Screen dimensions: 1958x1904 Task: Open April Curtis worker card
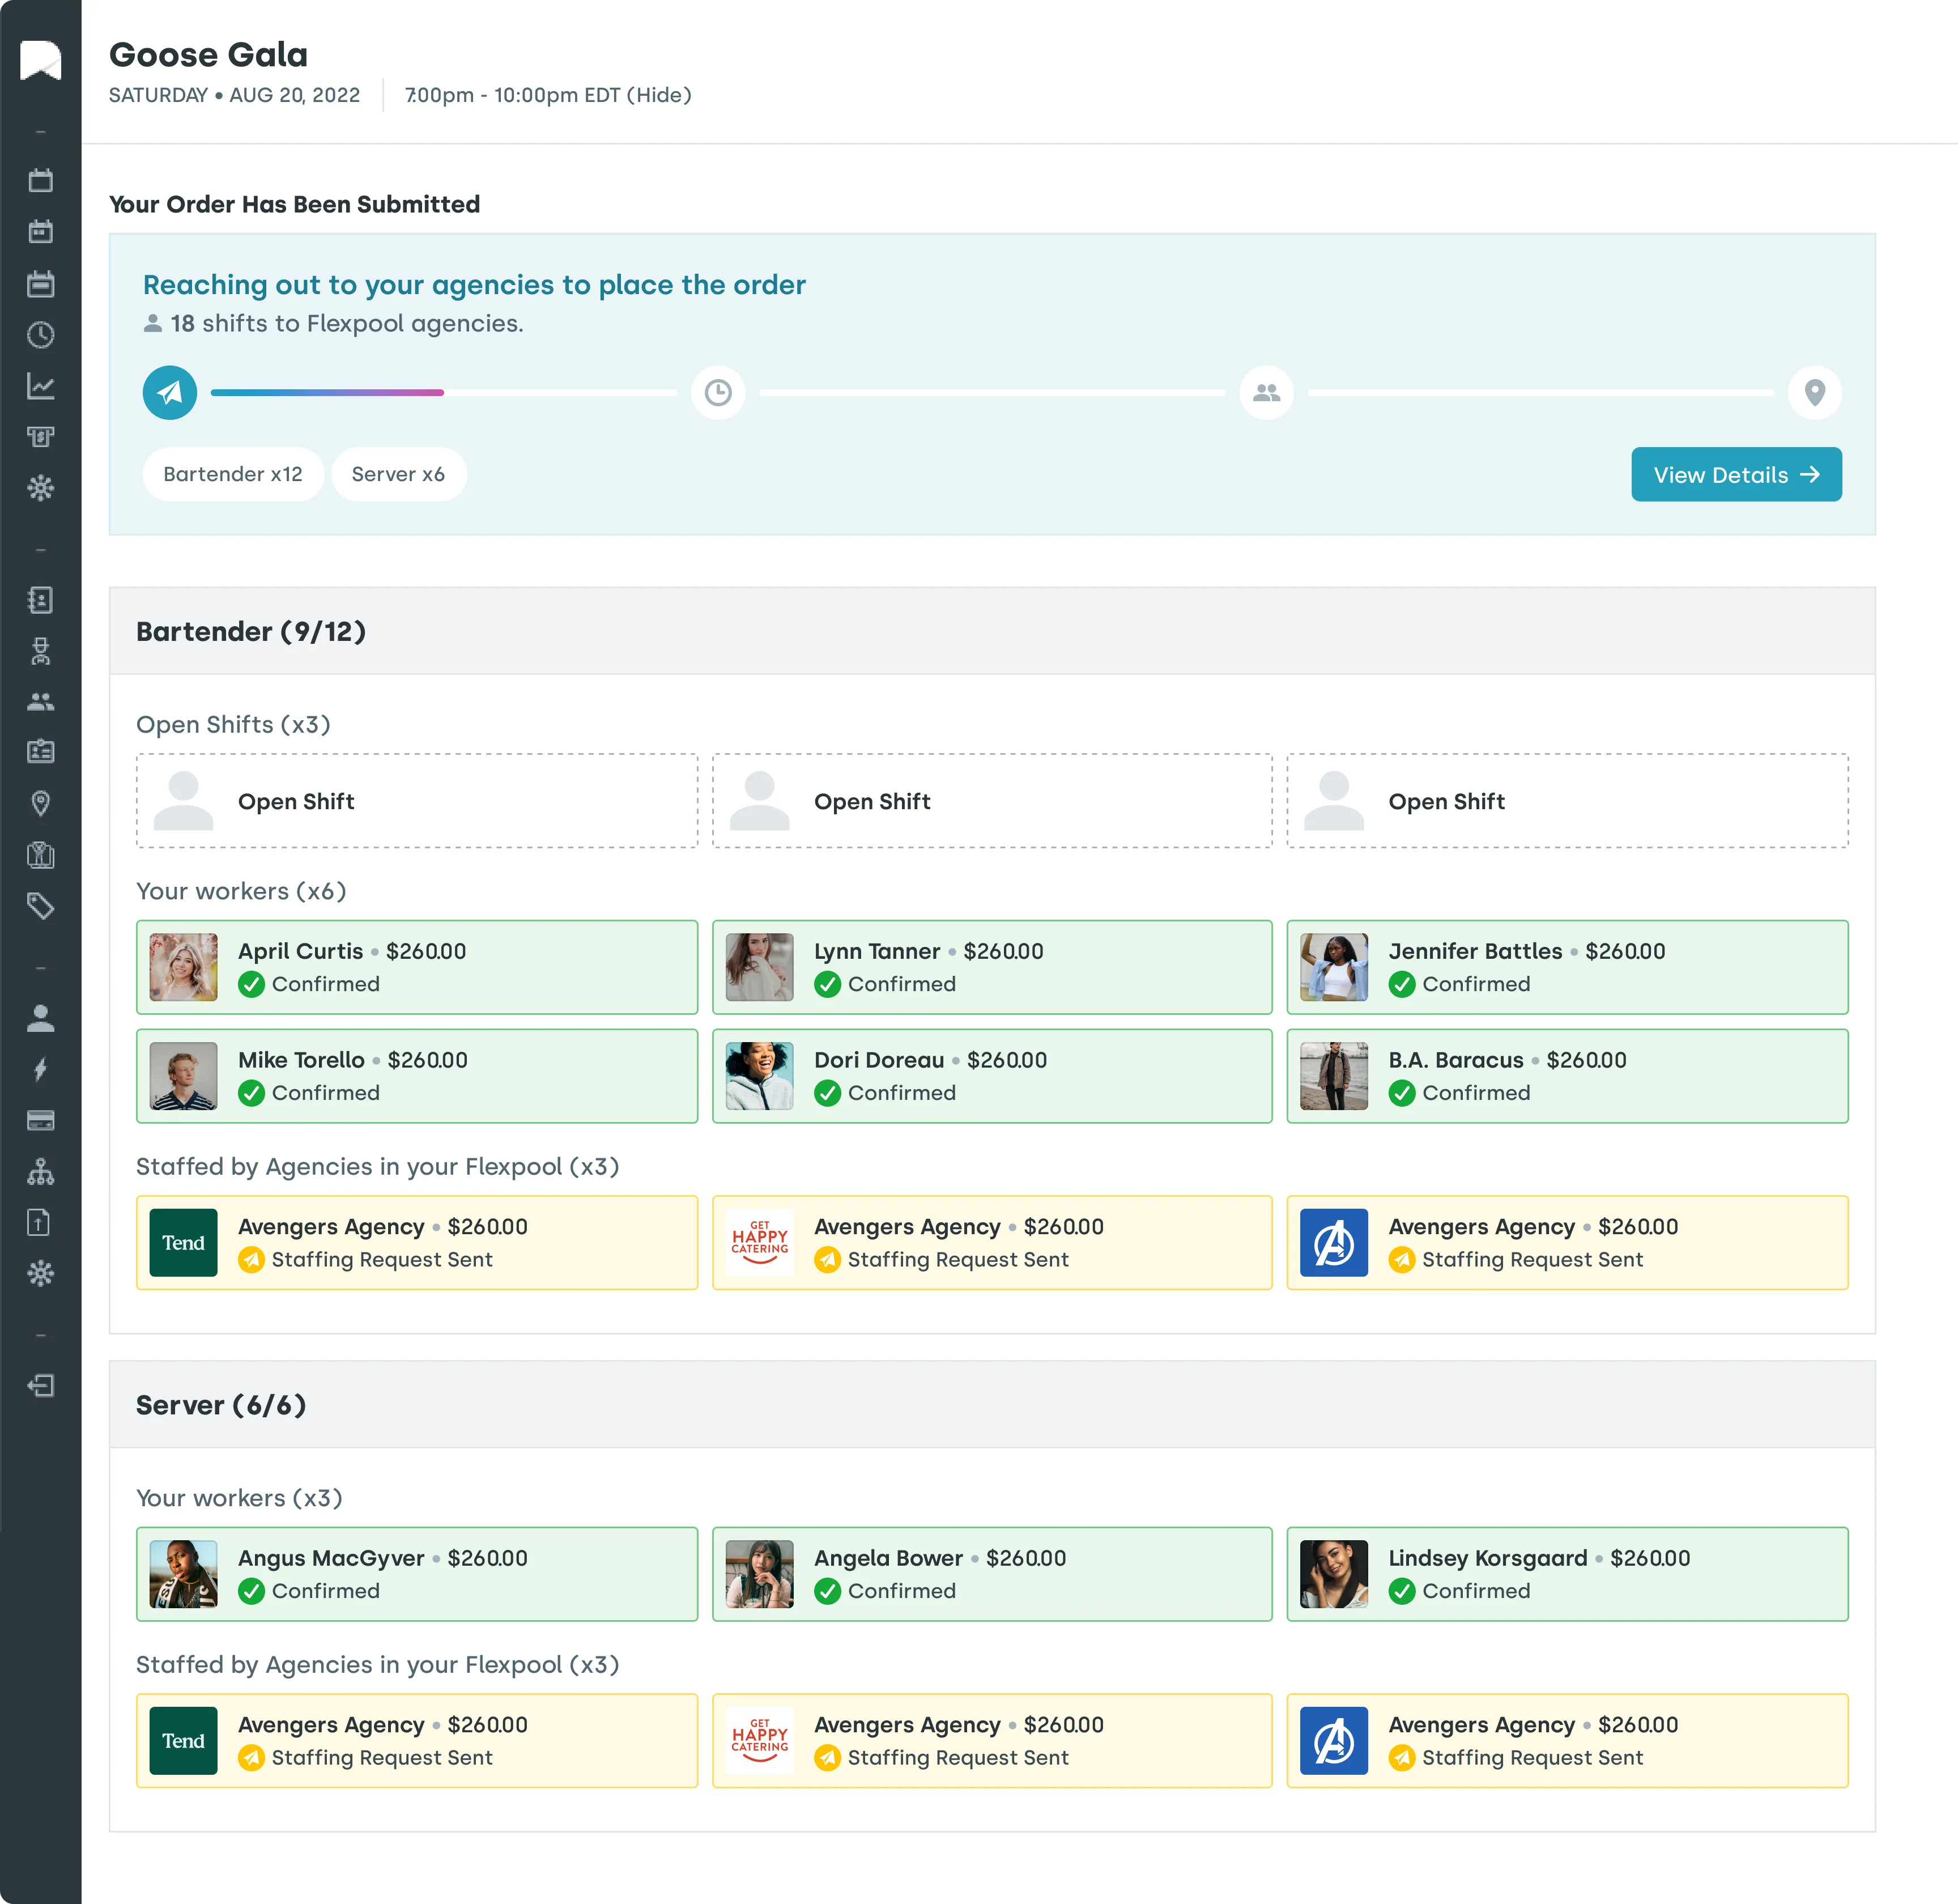[416, 967]
